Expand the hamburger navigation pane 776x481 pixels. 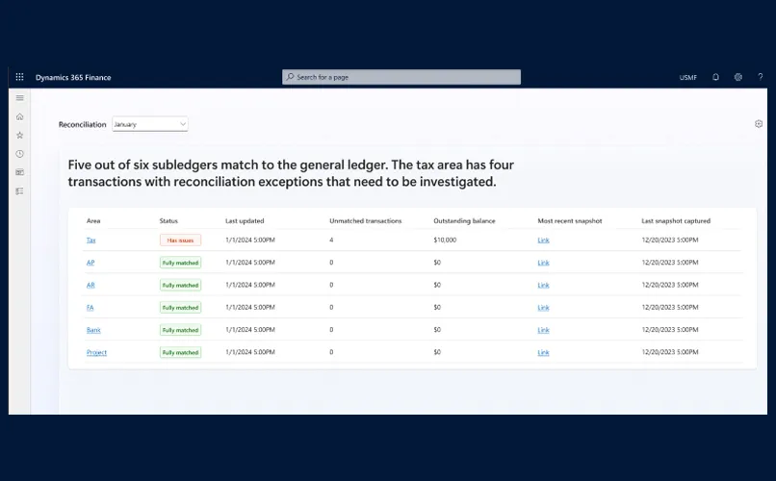pyautogui.click(x=19, y=98)
